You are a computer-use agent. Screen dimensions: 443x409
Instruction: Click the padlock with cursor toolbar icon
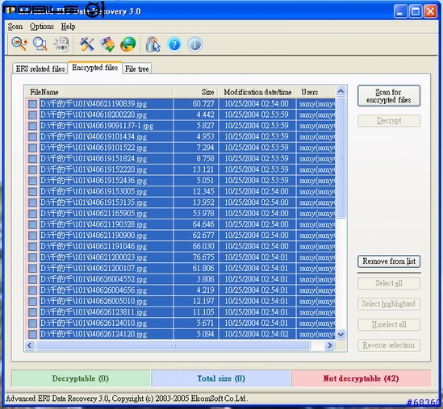point(153,44)
